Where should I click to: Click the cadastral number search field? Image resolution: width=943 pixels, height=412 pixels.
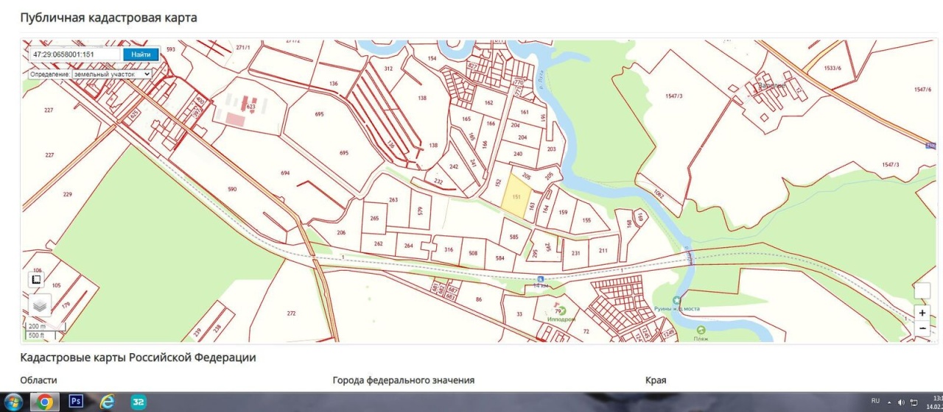click(74, 54)
